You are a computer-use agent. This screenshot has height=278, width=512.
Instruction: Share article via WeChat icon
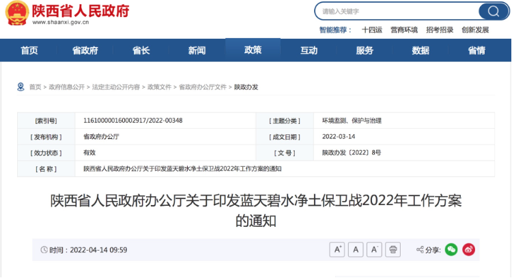(451, 249)
